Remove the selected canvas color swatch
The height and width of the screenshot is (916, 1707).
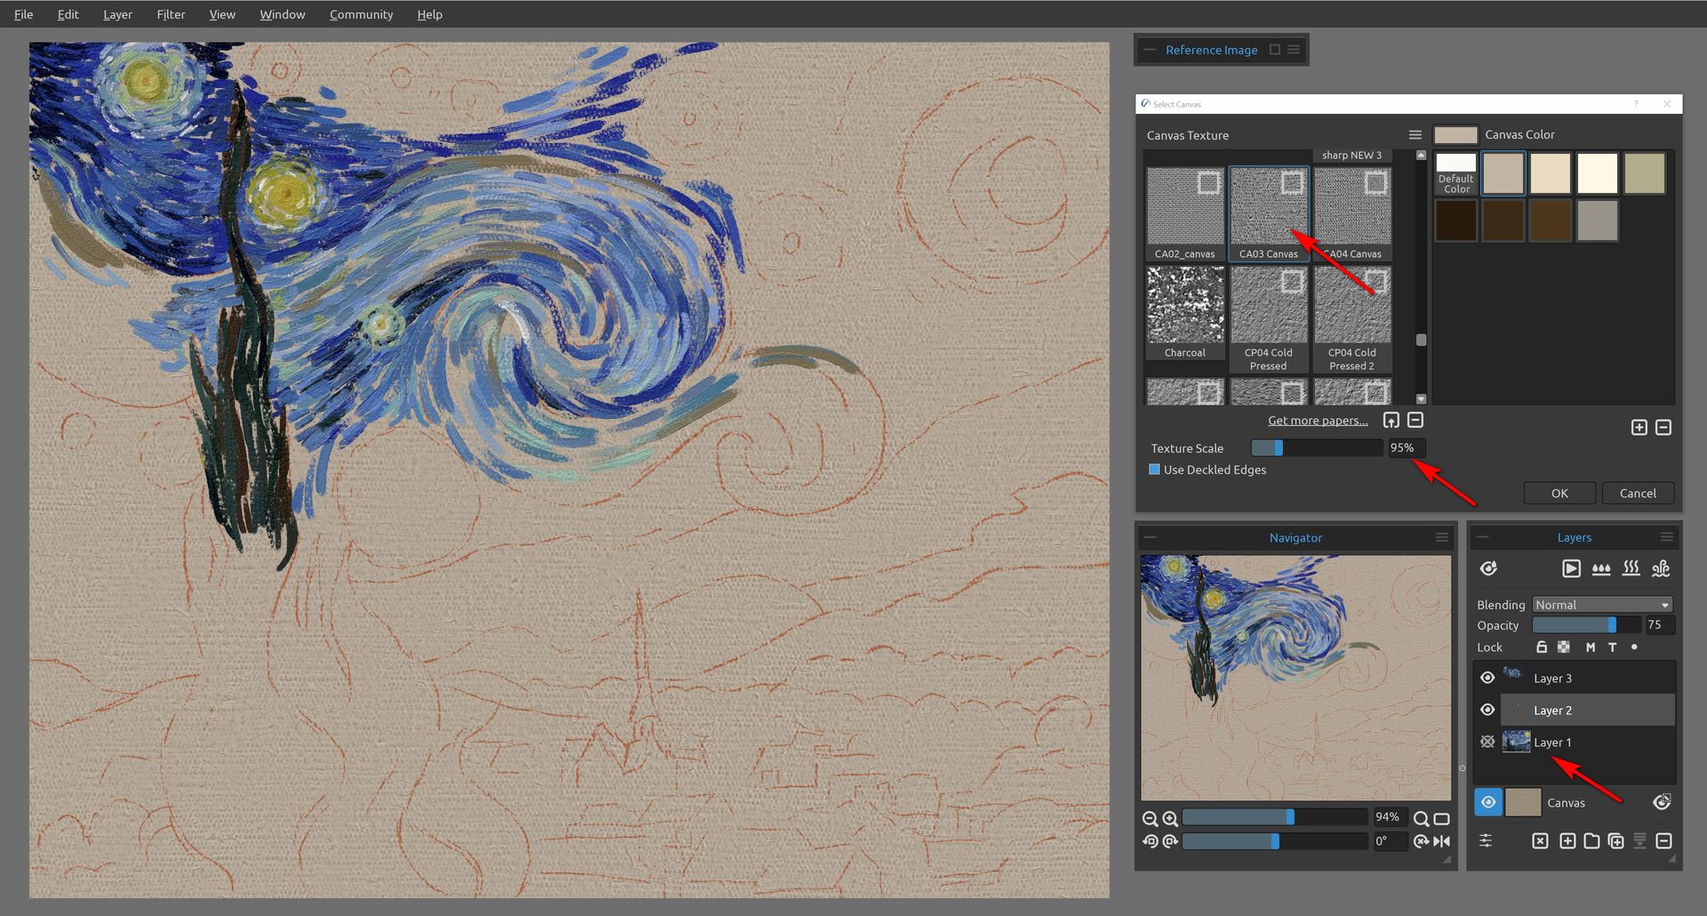(1663, 428)
